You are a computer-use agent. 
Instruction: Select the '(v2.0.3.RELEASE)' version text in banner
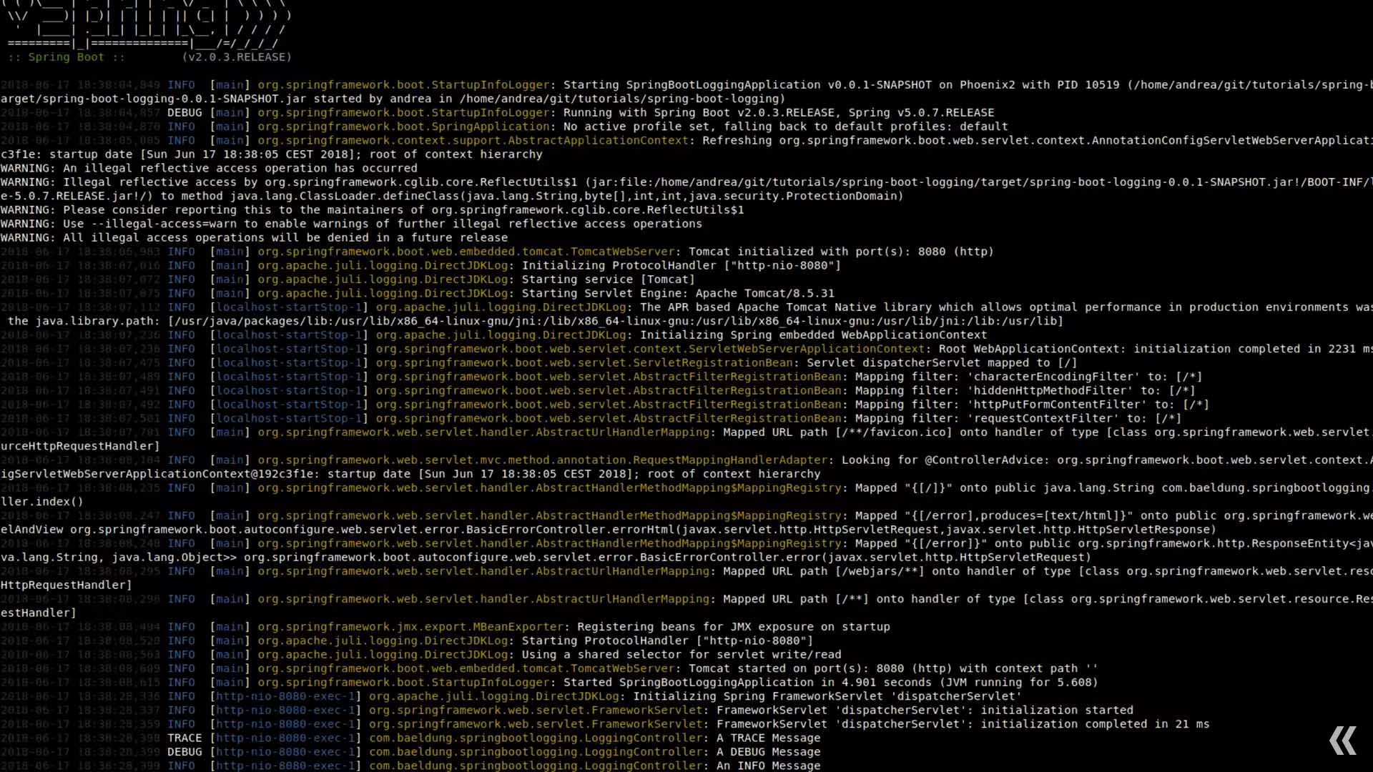237,57
